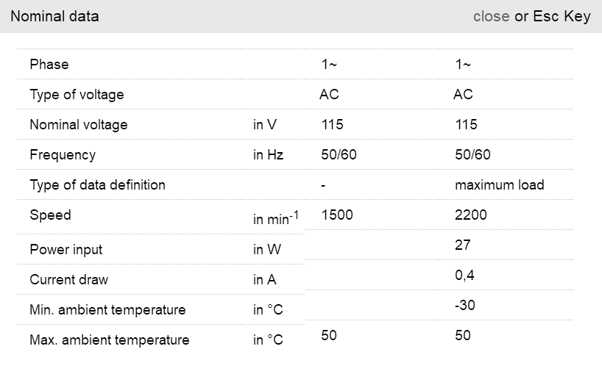Click the Nominal voltage row label

[79, 125]
